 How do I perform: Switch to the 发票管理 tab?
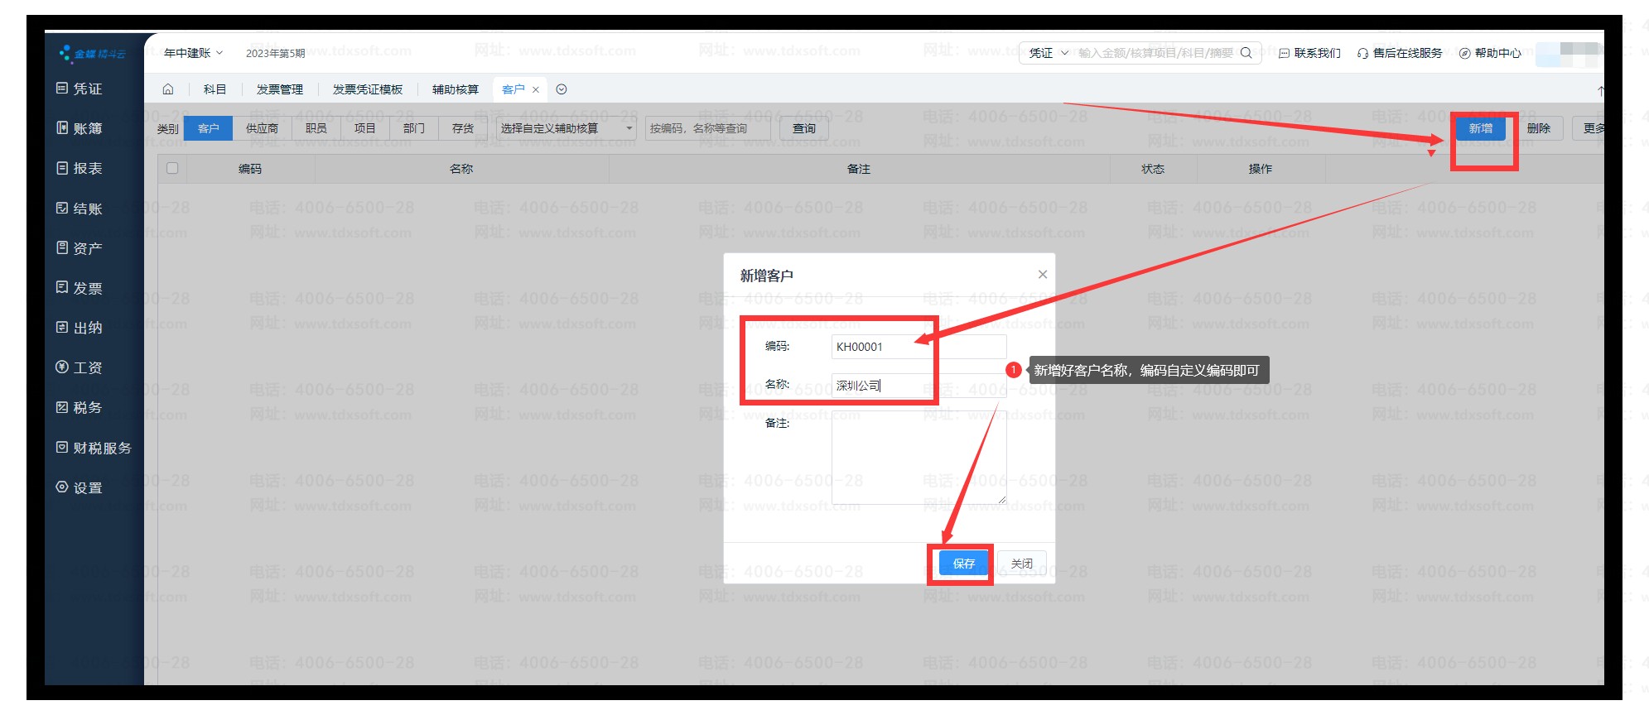click(279, 89)
